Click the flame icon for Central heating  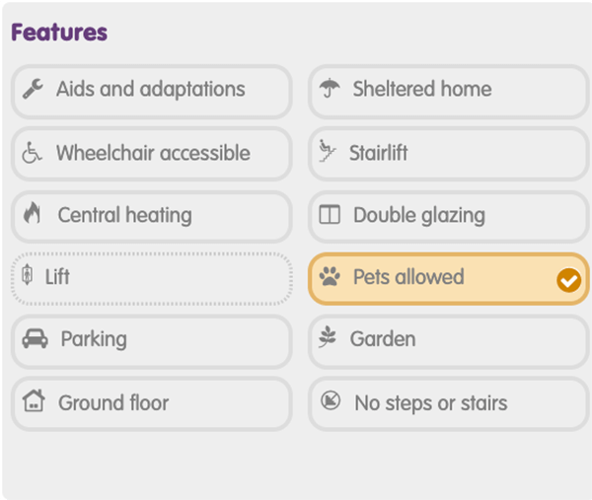coord(32,213)
